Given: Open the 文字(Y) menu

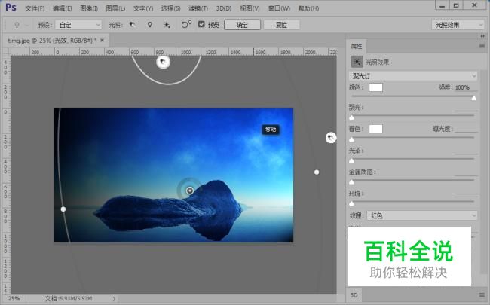Looking at the screenshot, I should pos(143,8).
